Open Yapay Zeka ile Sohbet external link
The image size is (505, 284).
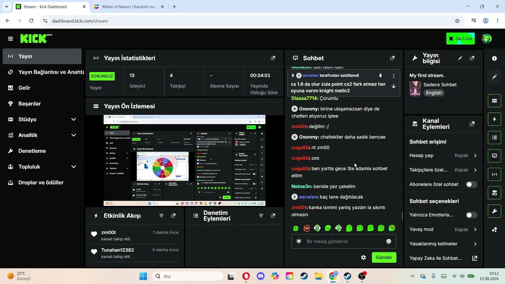point(475,258)
